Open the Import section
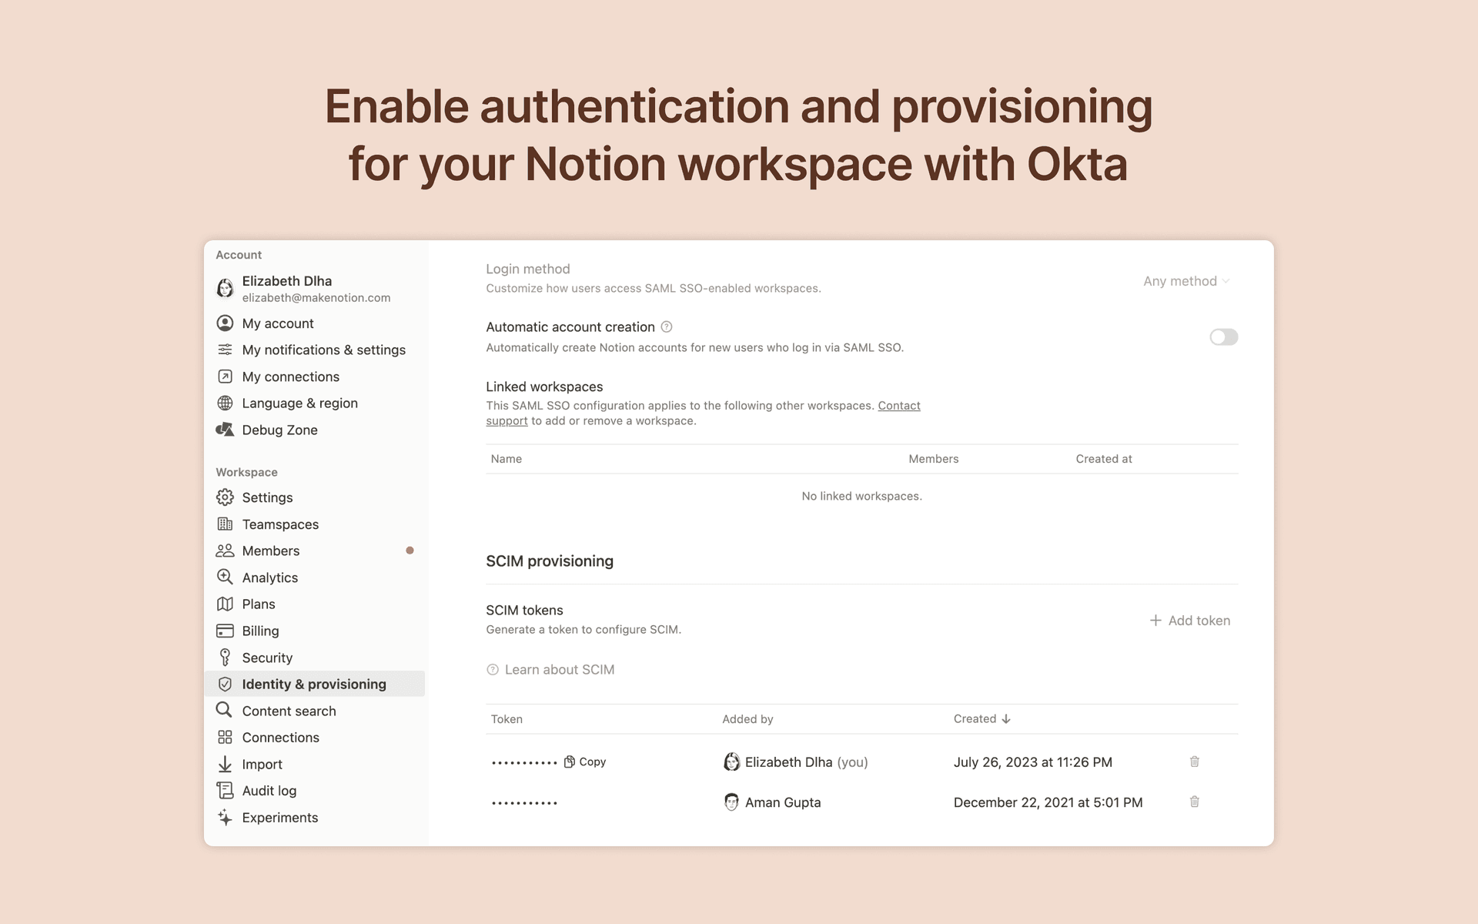This screenshot has width=1478, height=924. coord(262,764)
